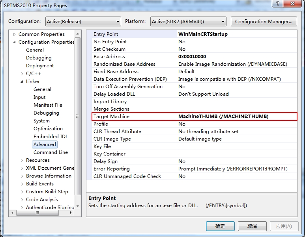Expand the XML Document Generator node
This screenshot has width=305, height=237.
(22, 168)
